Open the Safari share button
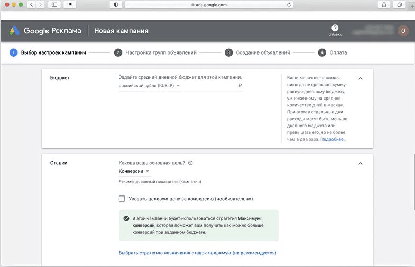This screenshot has width=415, height=267. [384, 5]
